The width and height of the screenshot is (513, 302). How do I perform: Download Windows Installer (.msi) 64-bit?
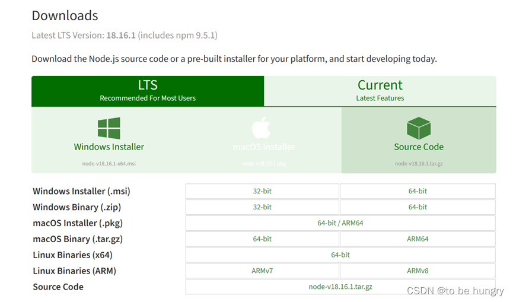pyautogui.click(x=418, y=191)
